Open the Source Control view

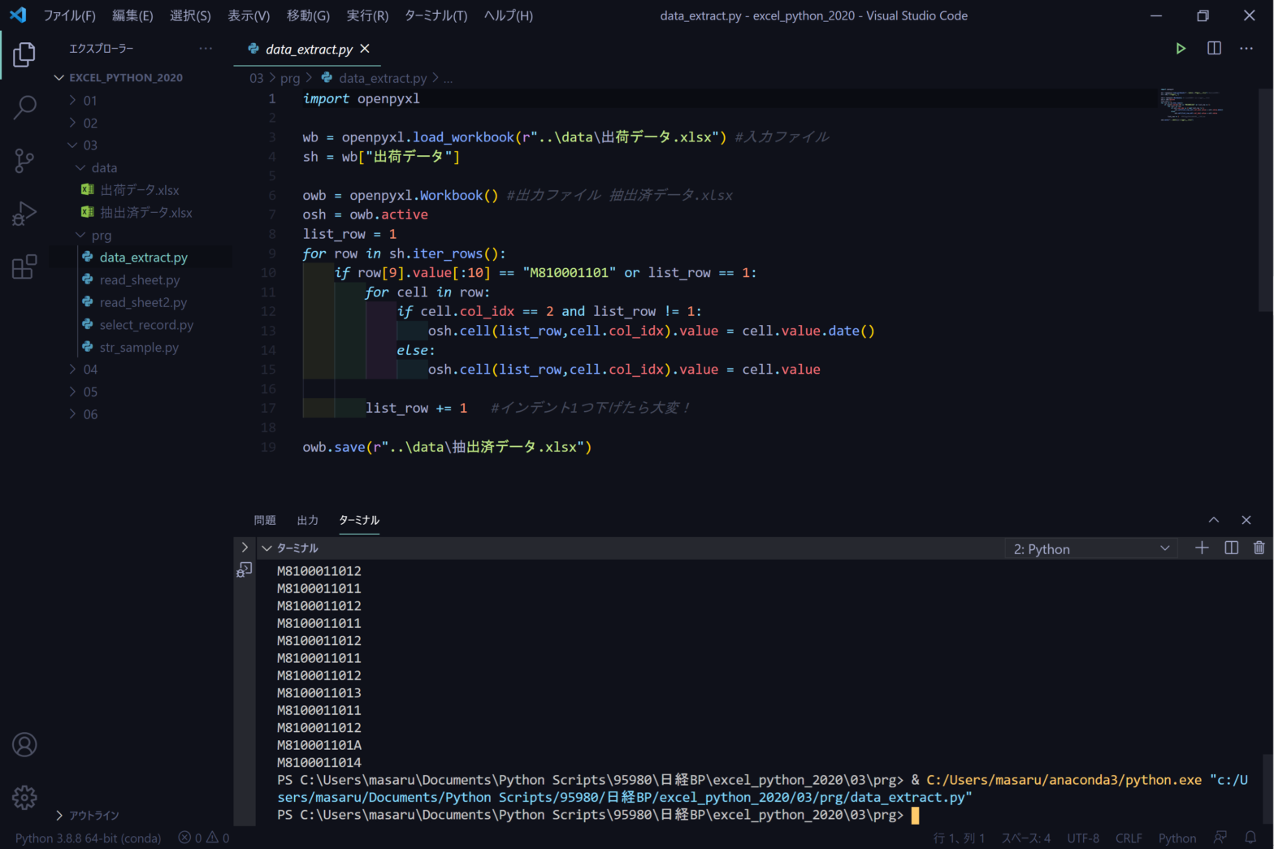pos(24,160)
